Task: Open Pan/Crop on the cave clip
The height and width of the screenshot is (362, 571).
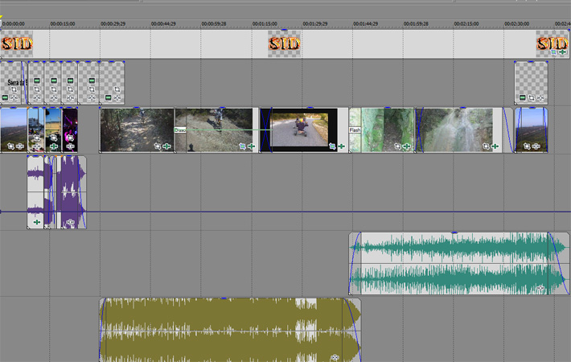Action: [x=396, y=147]
